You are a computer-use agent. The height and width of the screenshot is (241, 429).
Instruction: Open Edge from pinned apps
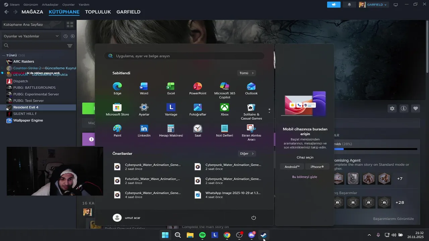point(117,89)
